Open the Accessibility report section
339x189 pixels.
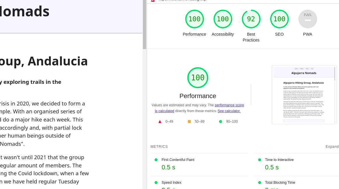pos(223,34)
